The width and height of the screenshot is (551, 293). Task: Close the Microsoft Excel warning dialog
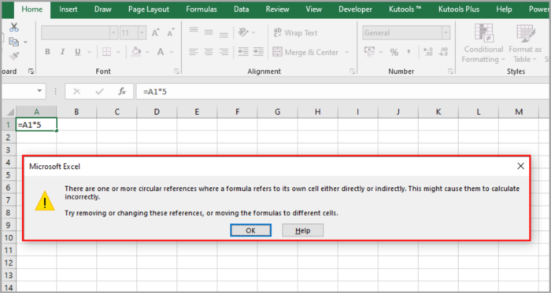521,166
